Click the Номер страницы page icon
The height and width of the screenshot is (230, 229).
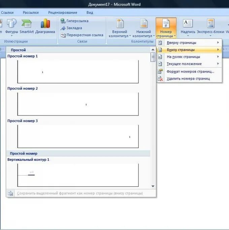pos(166,23)
